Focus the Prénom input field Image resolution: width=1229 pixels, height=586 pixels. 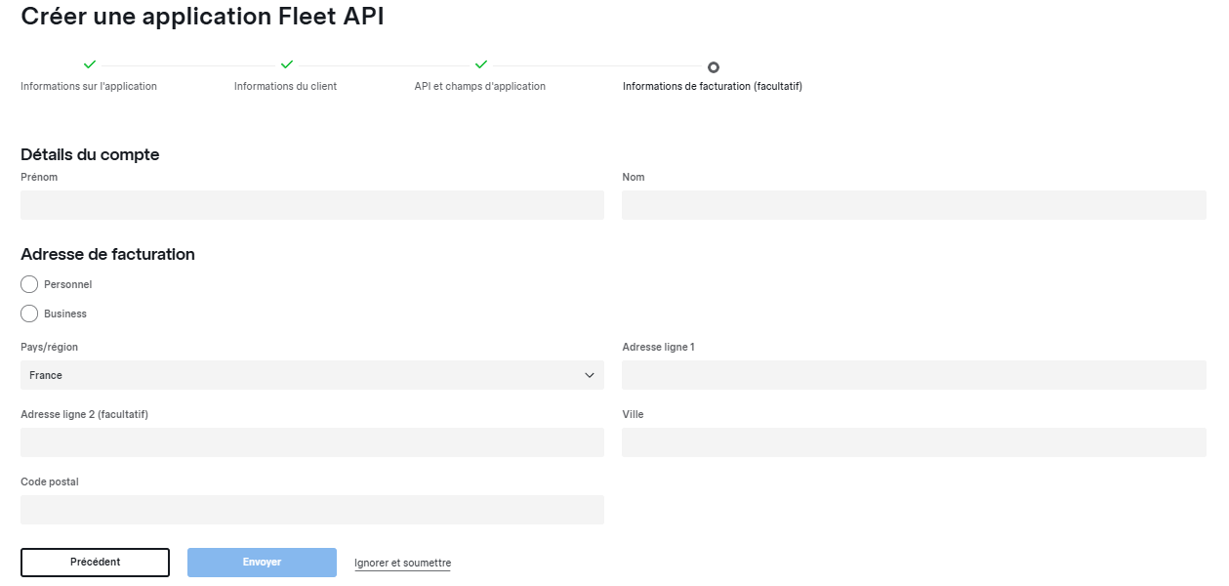click(312, 205)
